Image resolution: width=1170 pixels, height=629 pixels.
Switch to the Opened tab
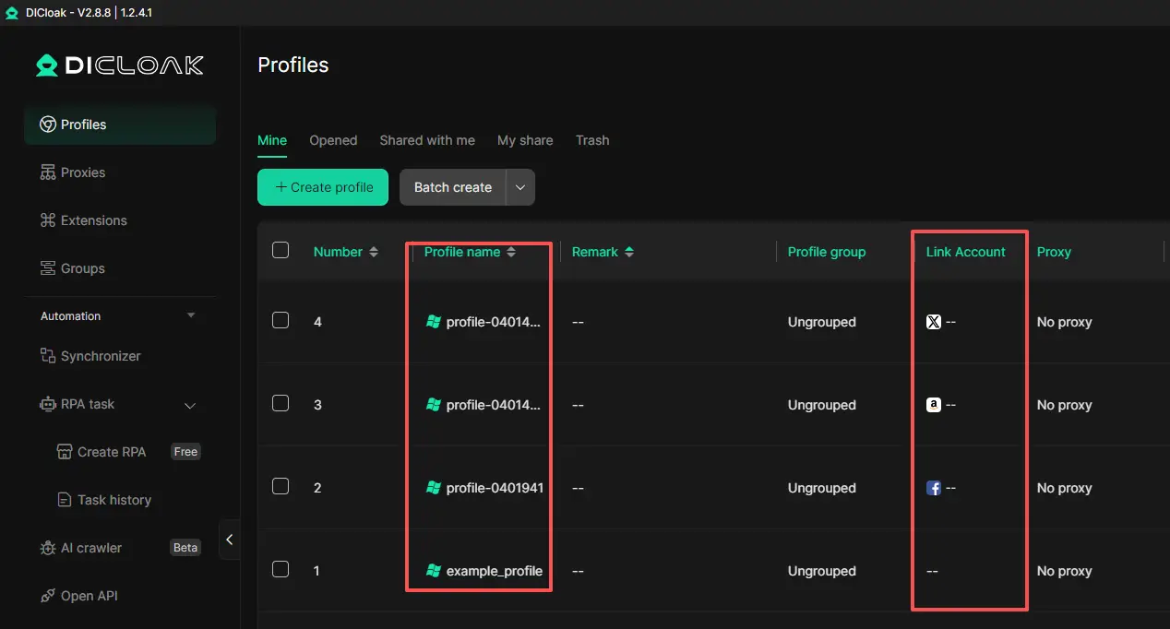coord(333,140)
